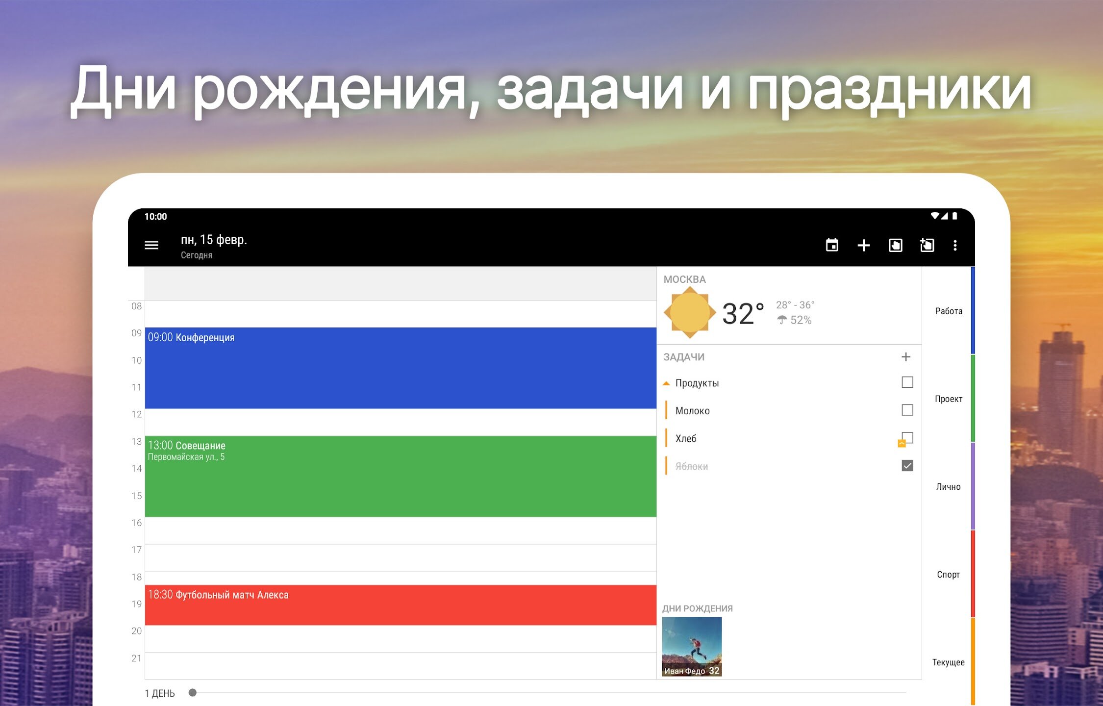1103x706 pixels.
Task: Click the add-template icon with plus and hand
Action: (927, 245)
